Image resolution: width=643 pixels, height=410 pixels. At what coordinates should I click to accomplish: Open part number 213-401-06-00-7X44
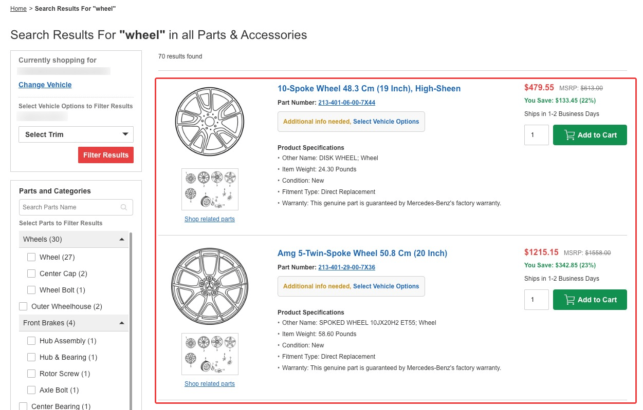tap(346, 103)
